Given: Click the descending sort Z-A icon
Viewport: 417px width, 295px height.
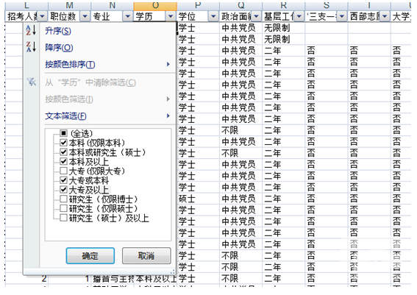Looking at the screenshot, I should [31, 47].
